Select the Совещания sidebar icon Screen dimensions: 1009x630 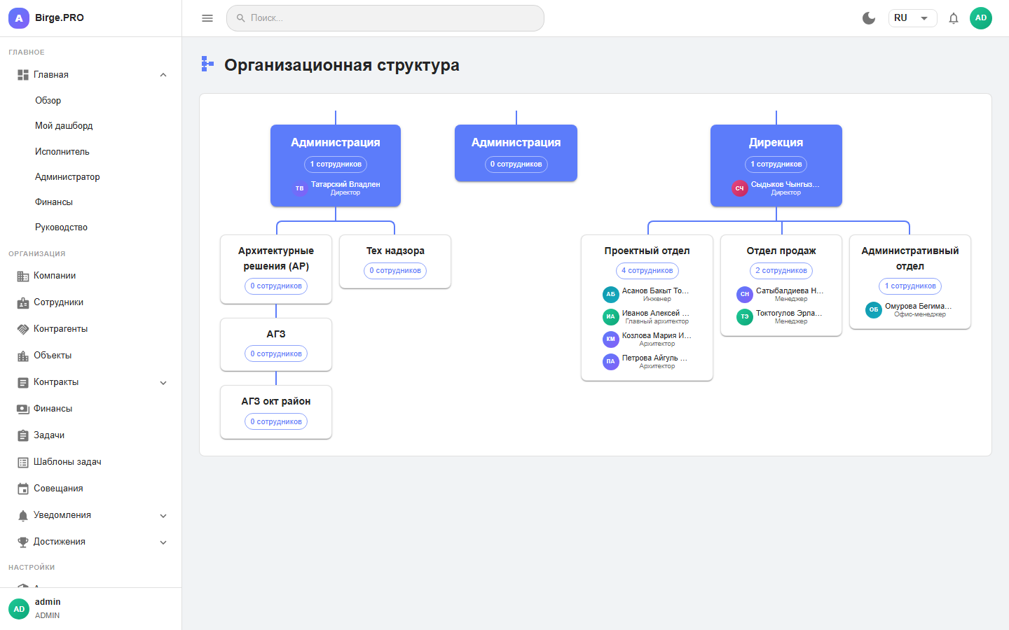[x=22, y=488]
